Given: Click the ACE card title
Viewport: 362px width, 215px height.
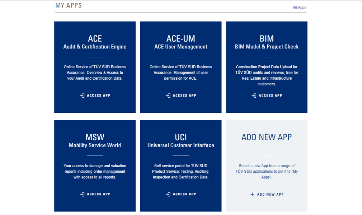Looking at the screenshot, I should 95,38.
